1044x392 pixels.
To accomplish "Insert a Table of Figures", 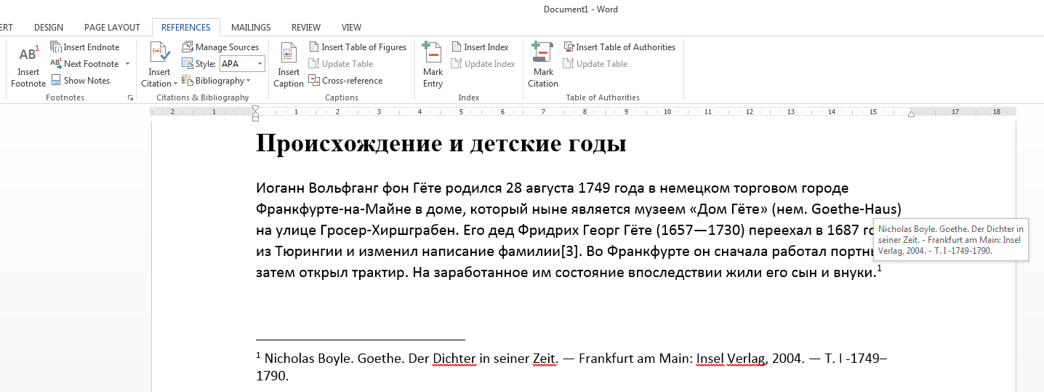I will 357,47.
